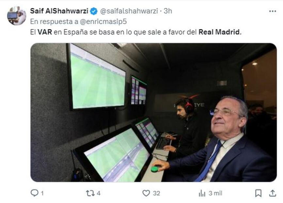This screenshot has height=203, width=283.
Task: Click the 3 mil views count
Action: pyautogui.click(x=215, y=193)
